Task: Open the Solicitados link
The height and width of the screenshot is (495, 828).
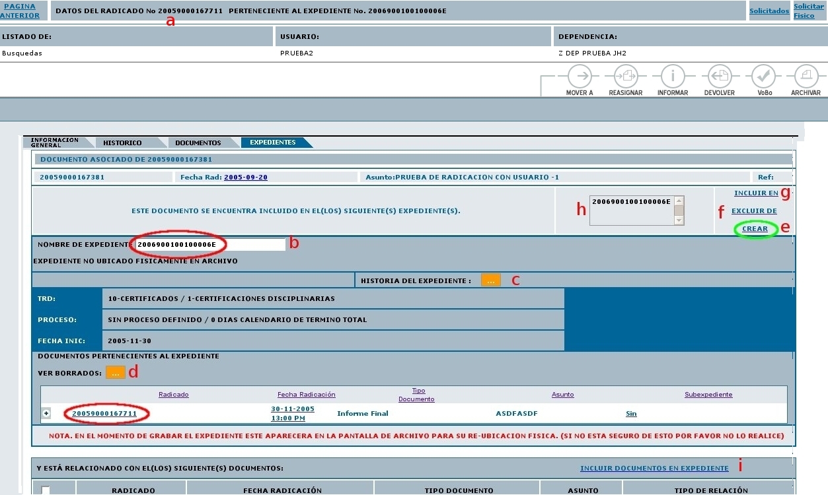Action: [x=769, y=11]
